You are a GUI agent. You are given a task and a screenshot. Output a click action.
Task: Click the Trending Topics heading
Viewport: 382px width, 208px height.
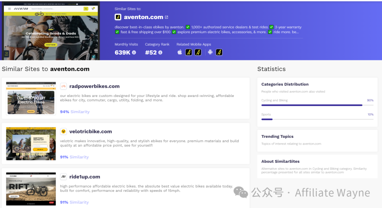tap(277, 136)
